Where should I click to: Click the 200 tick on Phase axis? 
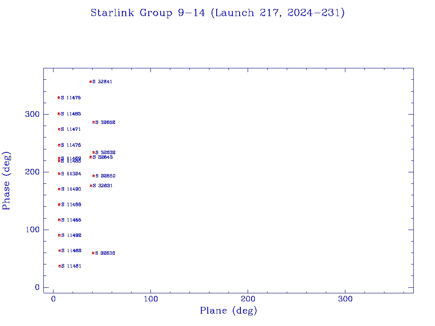(32, 172)
